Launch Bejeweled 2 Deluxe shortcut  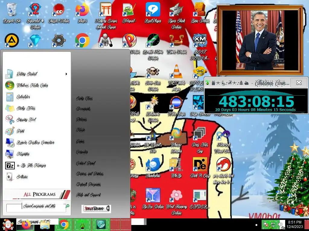[35, 16]
